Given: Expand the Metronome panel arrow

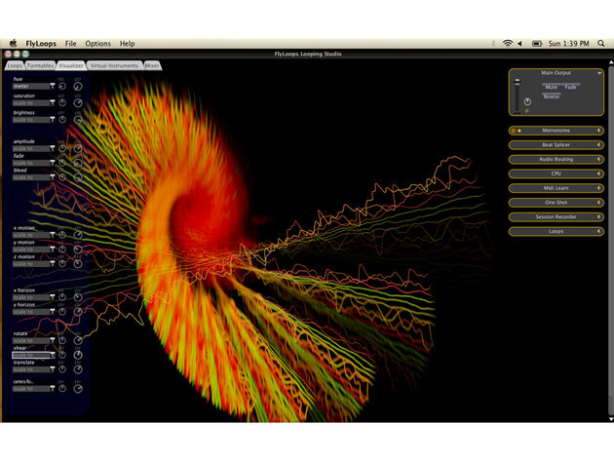Looking at the screenshot, I should pyautogui.click(x=598, y=131).
